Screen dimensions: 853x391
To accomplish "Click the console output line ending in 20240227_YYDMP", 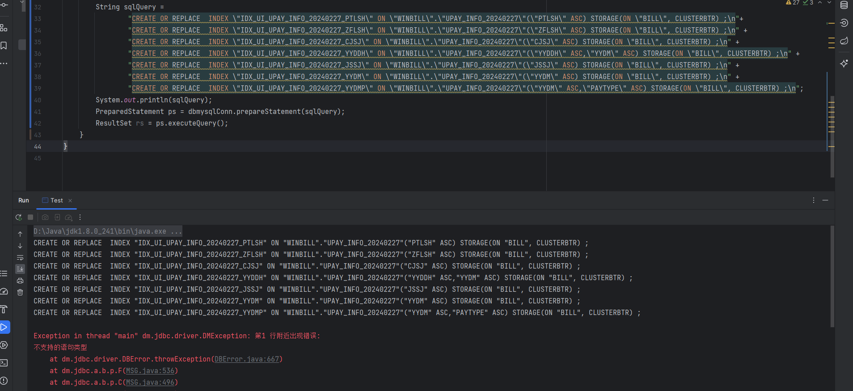I will click(337, 313).
